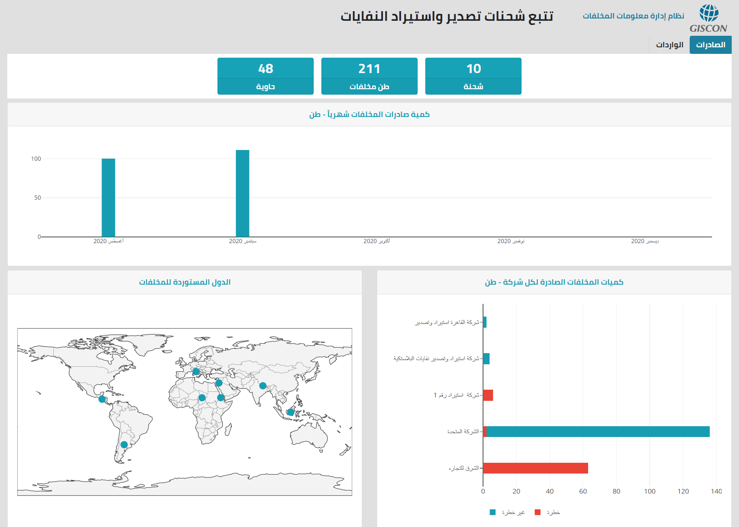
Task: Select the الصادرات tab
Action: (710, 45)
